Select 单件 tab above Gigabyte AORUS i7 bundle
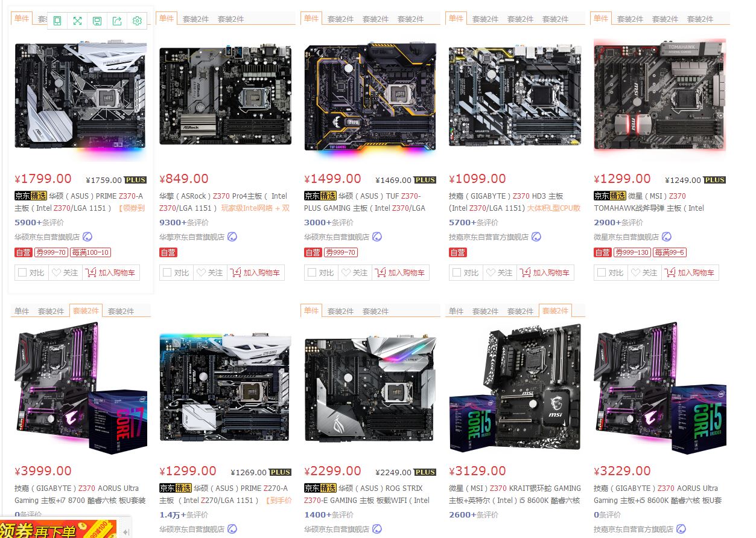Image resolution: width=756 pixels, height=538 pixels. [22, 311]
